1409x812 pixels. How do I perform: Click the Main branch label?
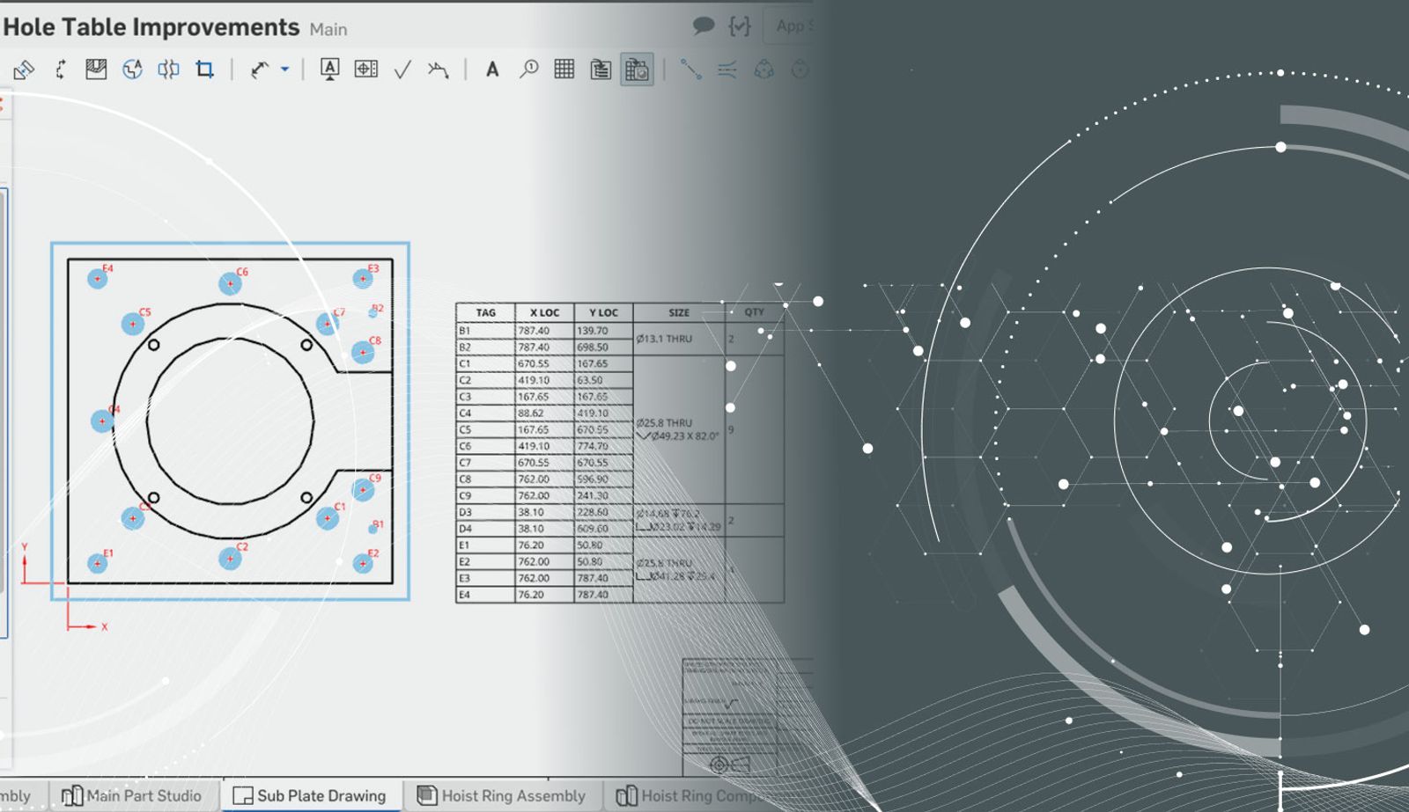tap(328, 30)
